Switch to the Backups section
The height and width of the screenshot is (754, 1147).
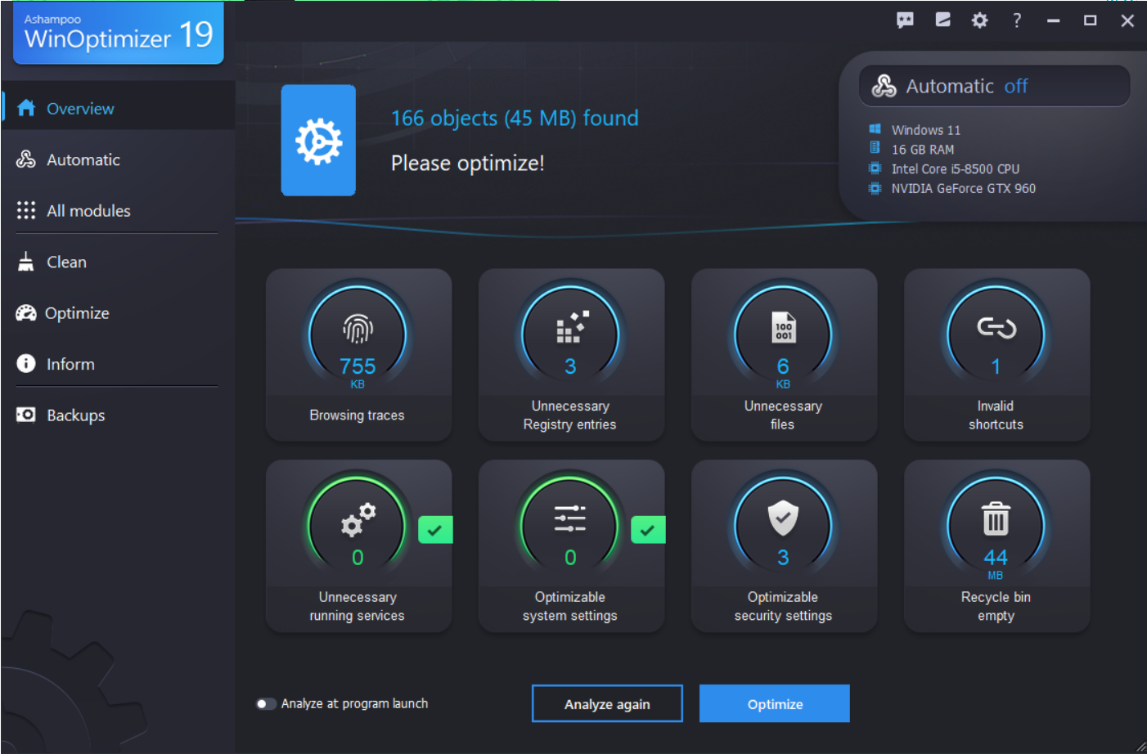point(75,415)
